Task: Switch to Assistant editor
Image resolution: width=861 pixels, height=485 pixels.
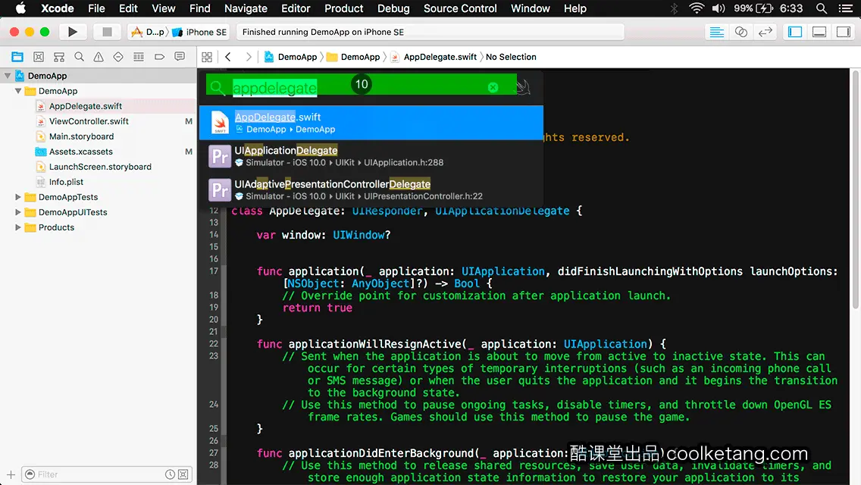Action: tap(740, 32)
